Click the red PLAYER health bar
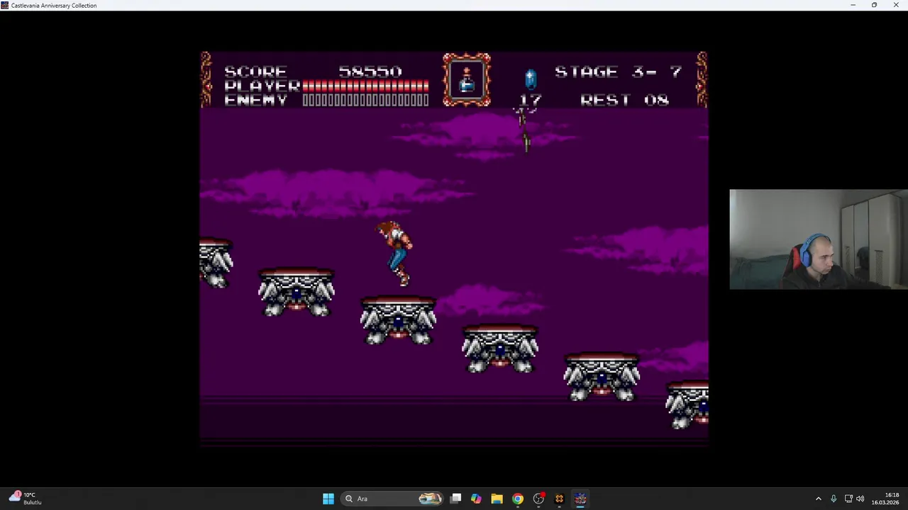This screenshot has height=510, width=908. [x=365, y=86]
